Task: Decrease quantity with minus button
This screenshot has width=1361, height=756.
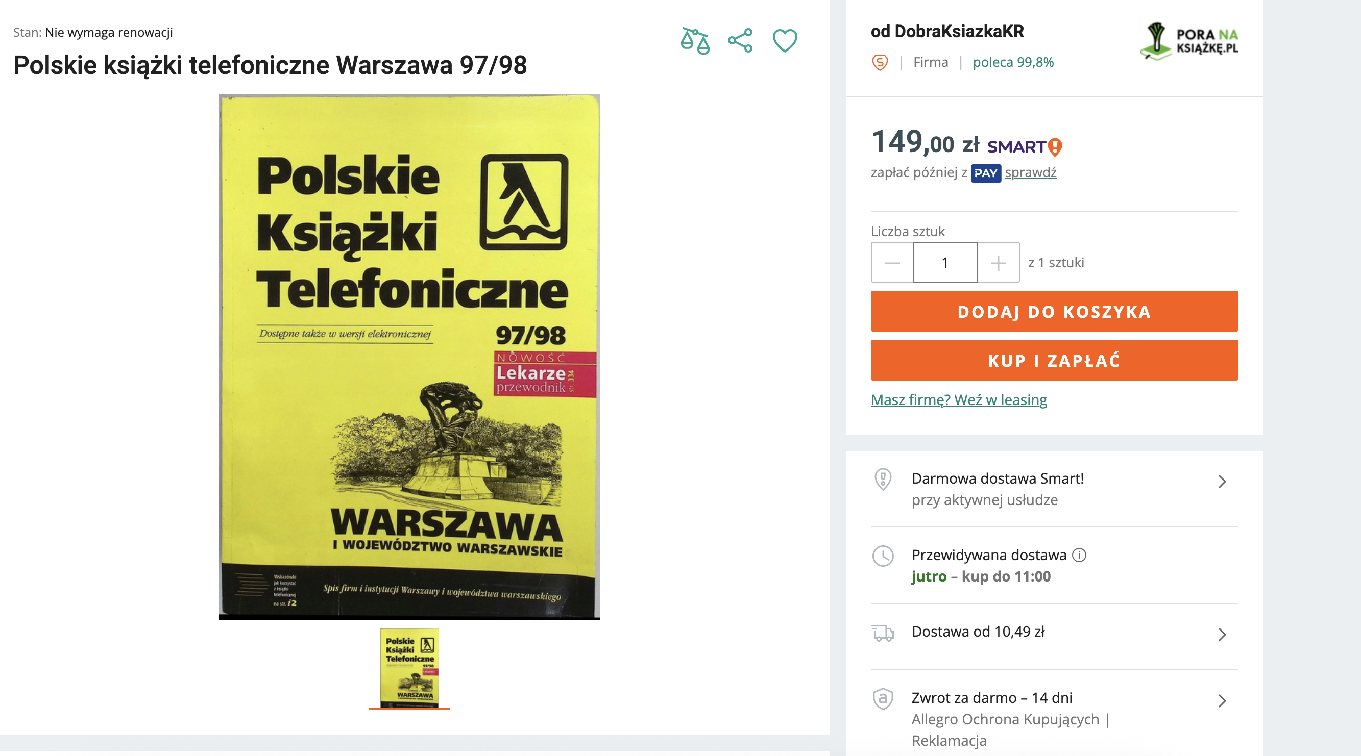Action: click(892, 262)
